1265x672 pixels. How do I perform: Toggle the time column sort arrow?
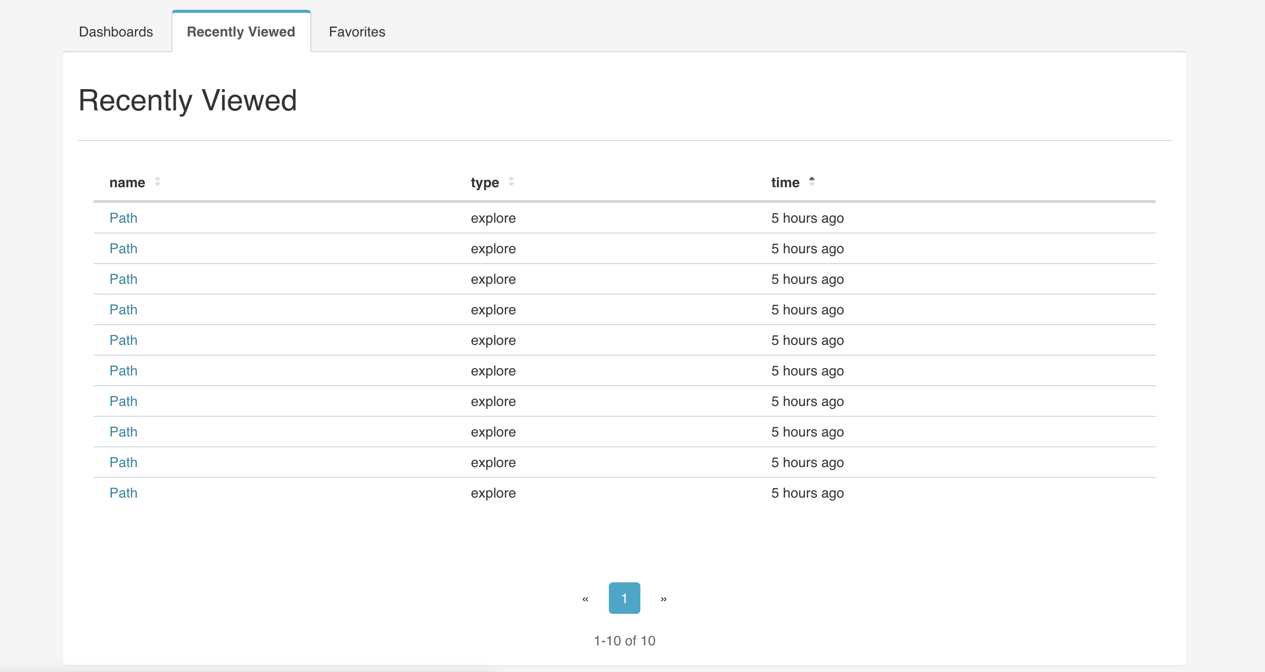(812, 182)
